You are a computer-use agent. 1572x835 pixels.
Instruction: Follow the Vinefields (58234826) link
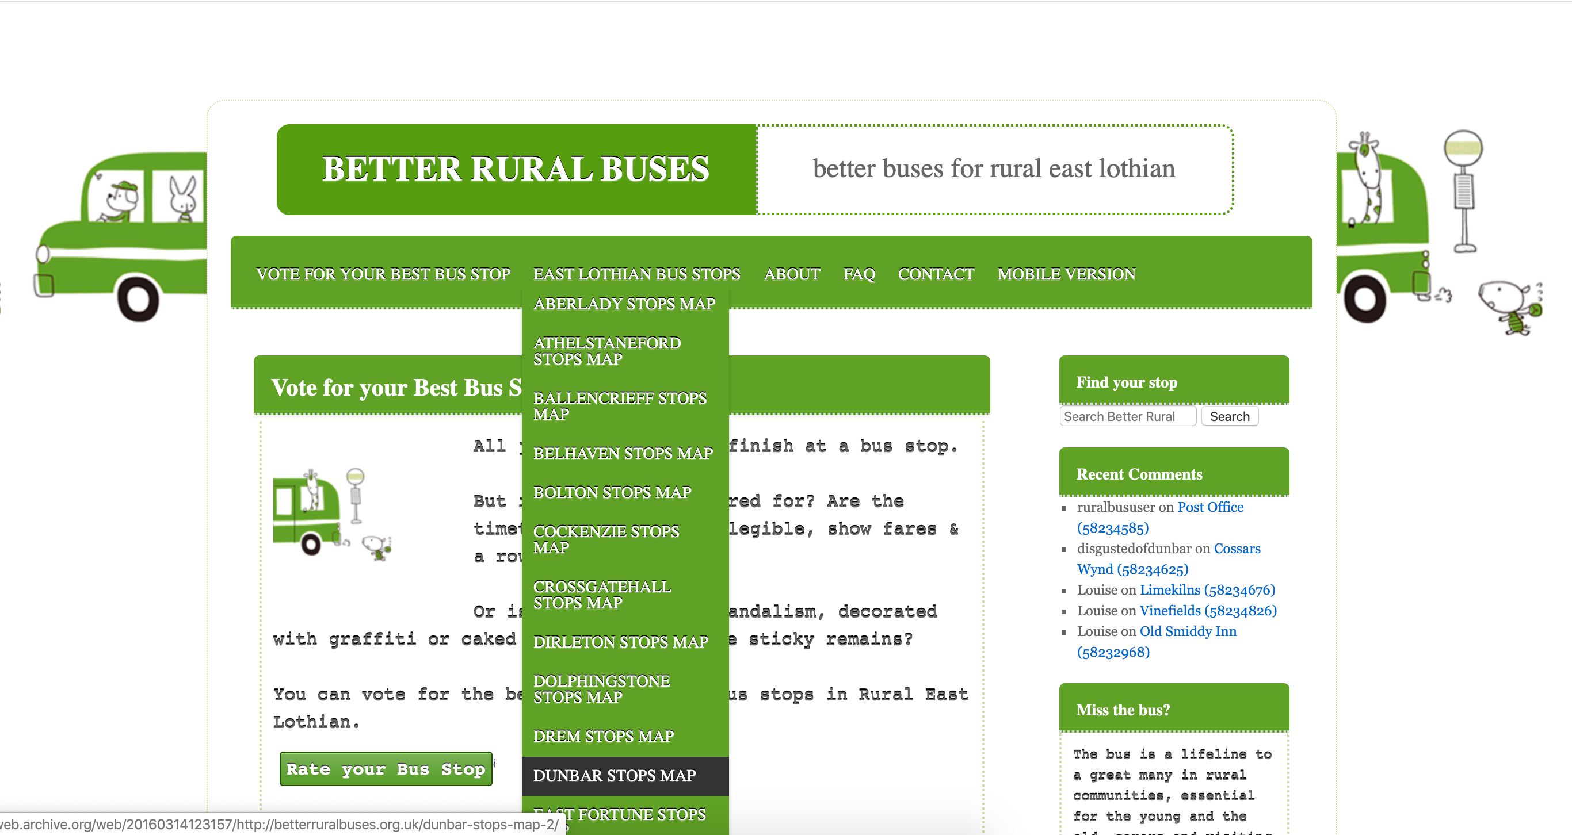[x=1208, y=611]
